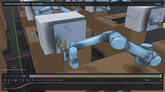Select the Evals tab
This screenshot has width=165, height=92.
(x=24, y=76)
